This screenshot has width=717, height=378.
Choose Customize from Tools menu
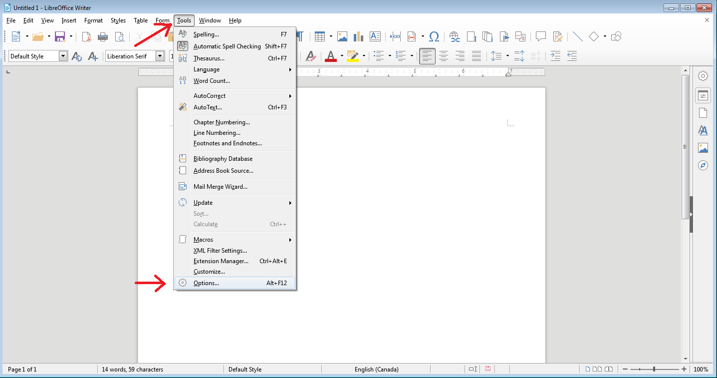(x=235, y=272)
